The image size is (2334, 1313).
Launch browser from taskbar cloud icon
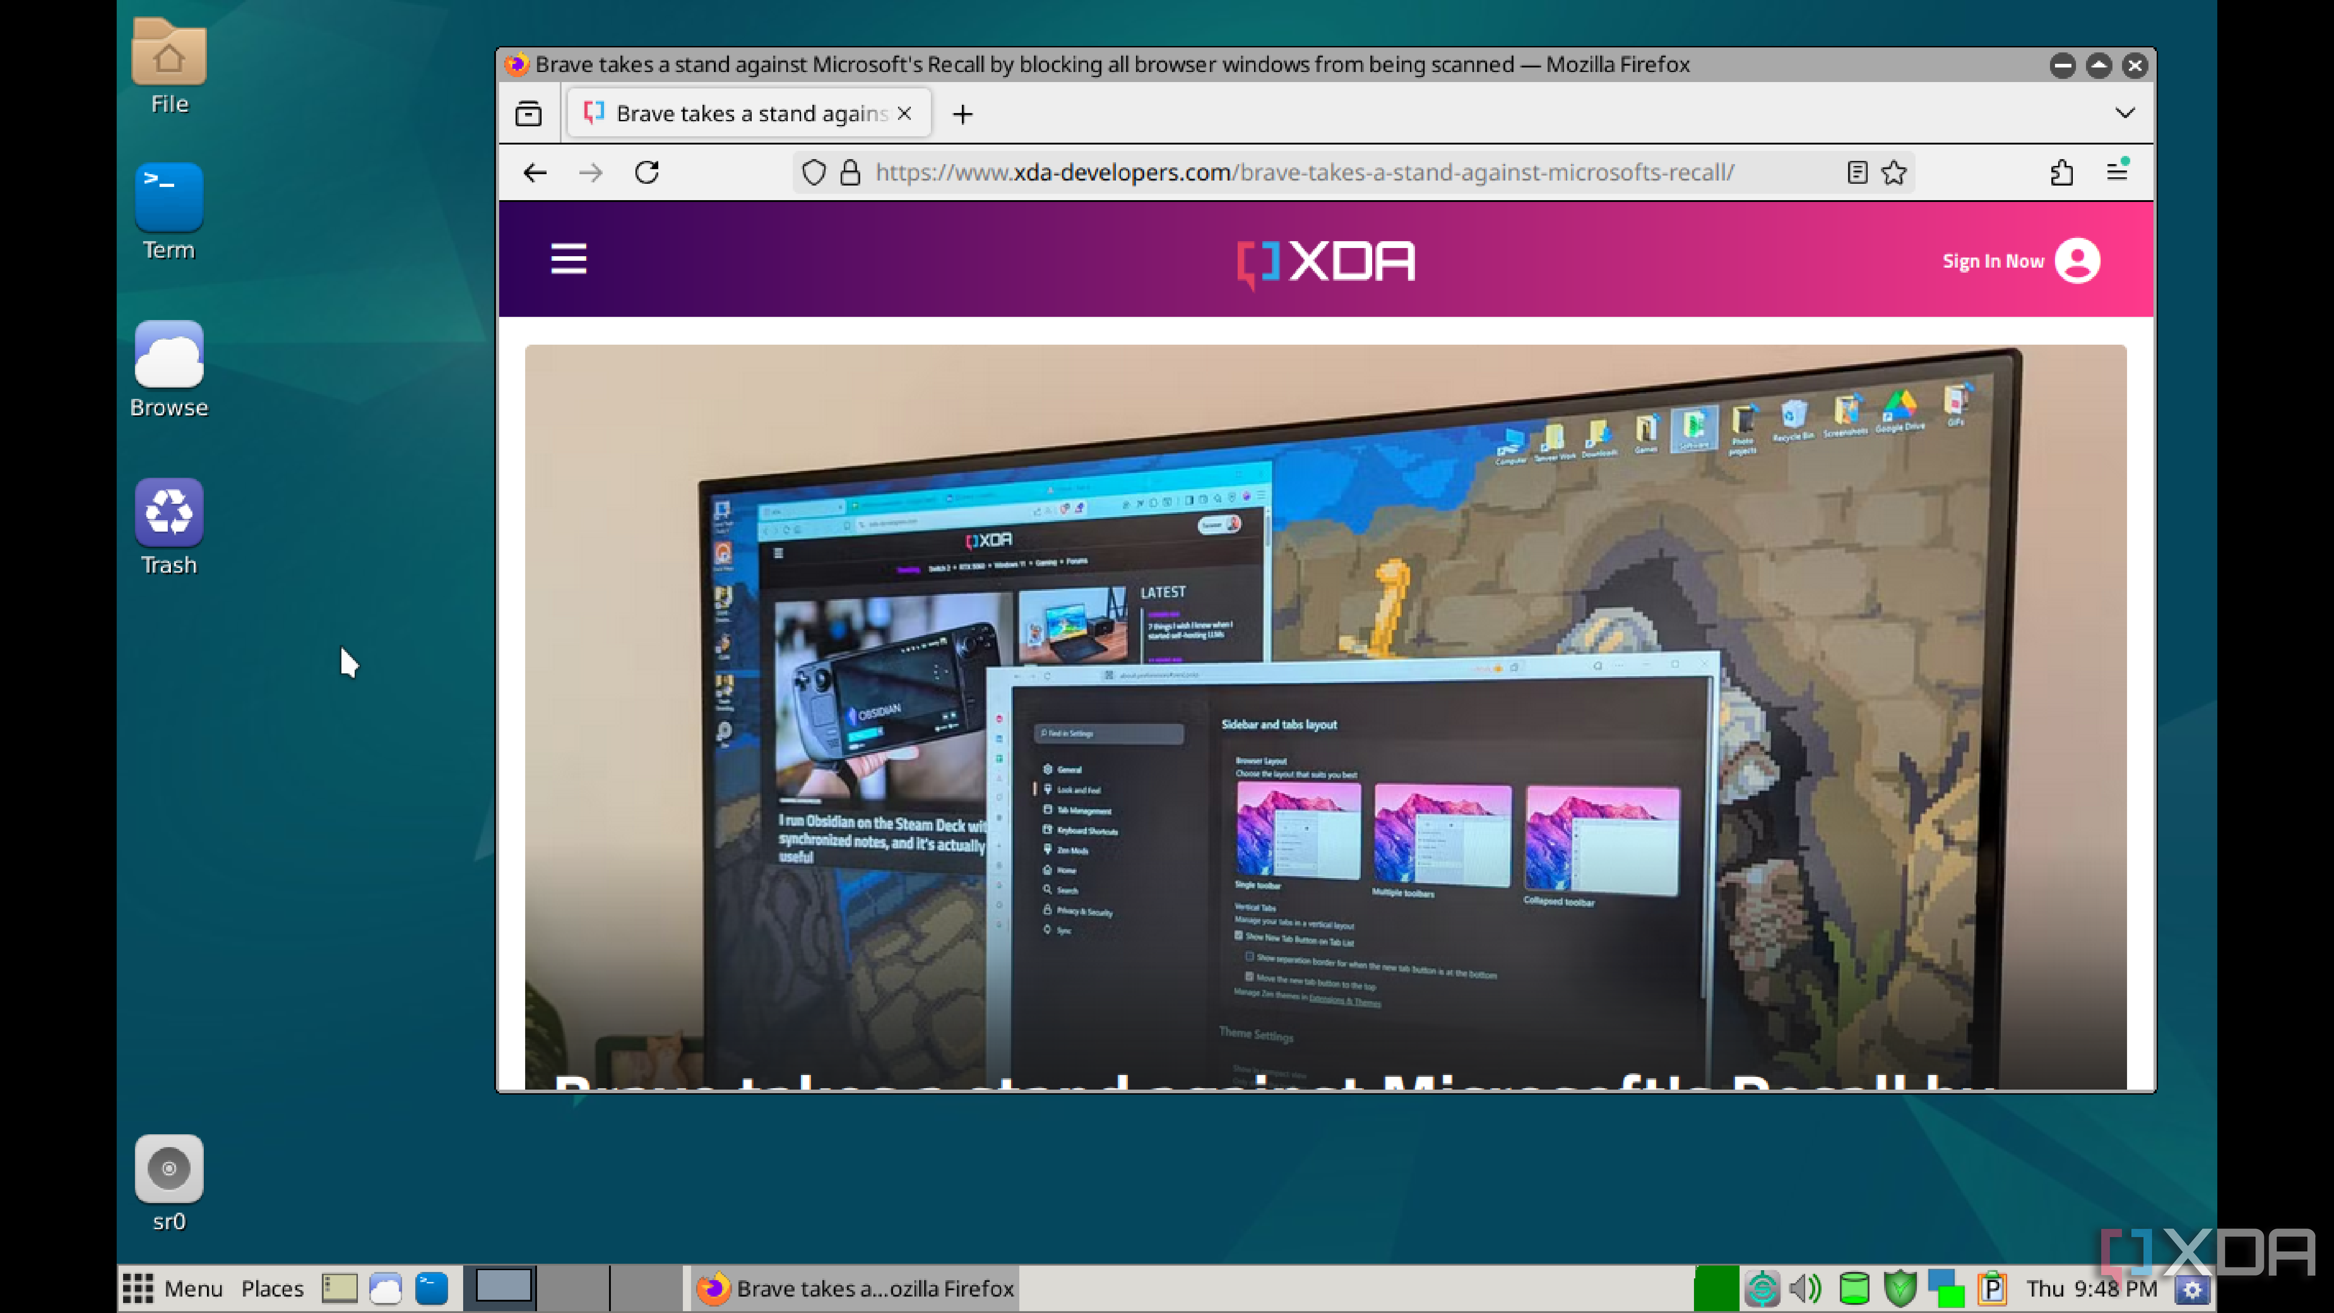tap(386, 1287)
